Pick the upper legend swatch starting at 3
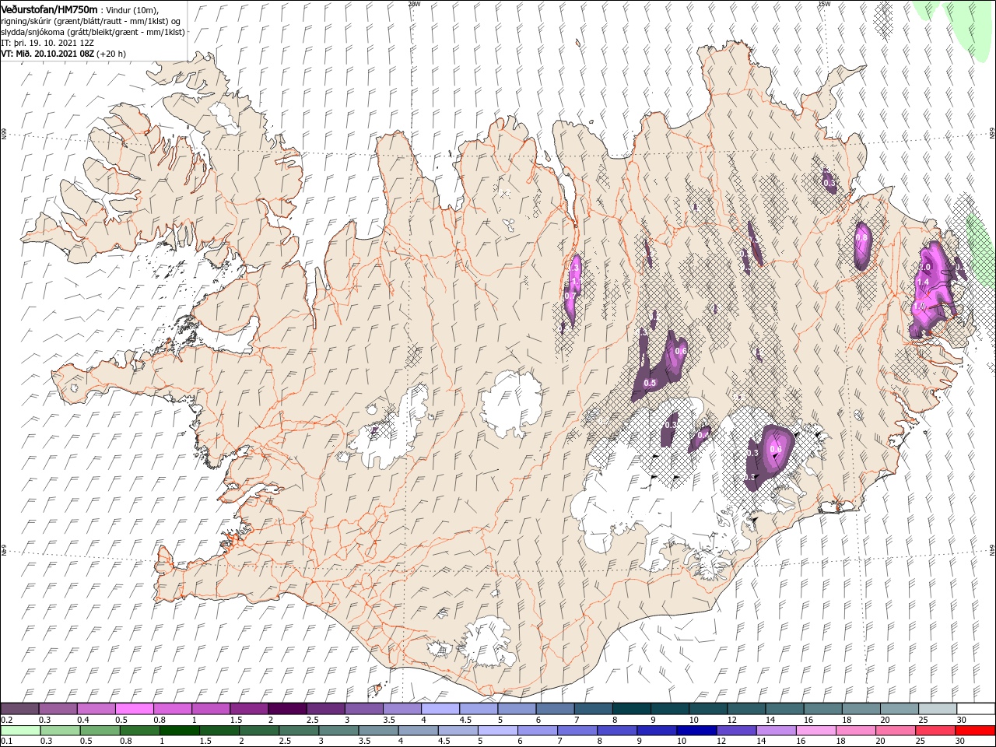Viewport: 996px width, 747px height. point(363,709)
